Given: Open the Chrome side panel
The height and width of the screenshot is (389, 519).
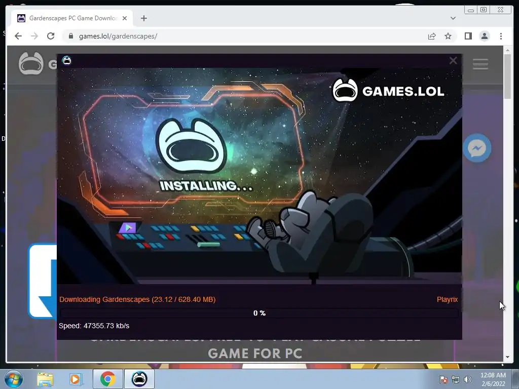Looking at the screenshot, I should point(468,36).
